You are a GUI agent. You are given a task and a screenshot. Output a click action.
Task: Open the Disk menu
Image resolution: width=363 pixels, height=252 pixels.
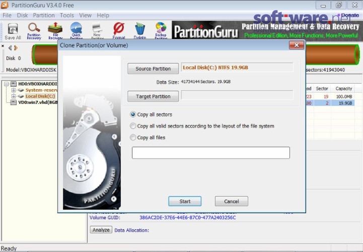(22, 15)
